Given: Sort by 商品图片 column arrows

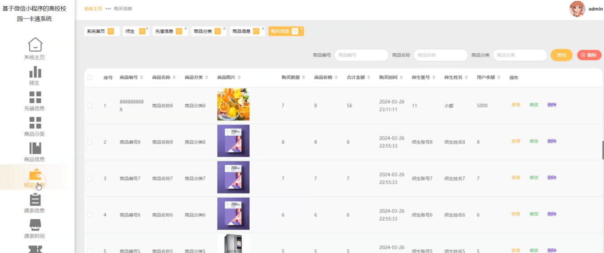Looking at the screenshot, I should pos(239,78).
